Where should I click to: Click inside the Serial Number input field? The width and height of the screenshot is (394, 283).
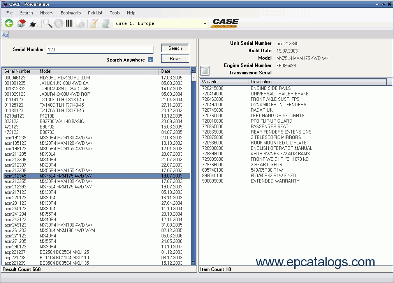[x=100, y=49]
